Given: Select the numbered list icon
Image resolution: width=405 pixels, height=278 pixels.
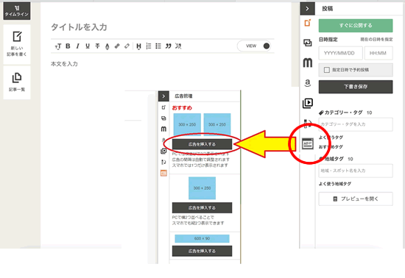Looking at the screenshot, I should [x=149, y=46].
